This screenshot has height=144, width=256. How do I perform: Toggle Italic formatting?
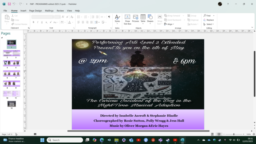point(37,22)
